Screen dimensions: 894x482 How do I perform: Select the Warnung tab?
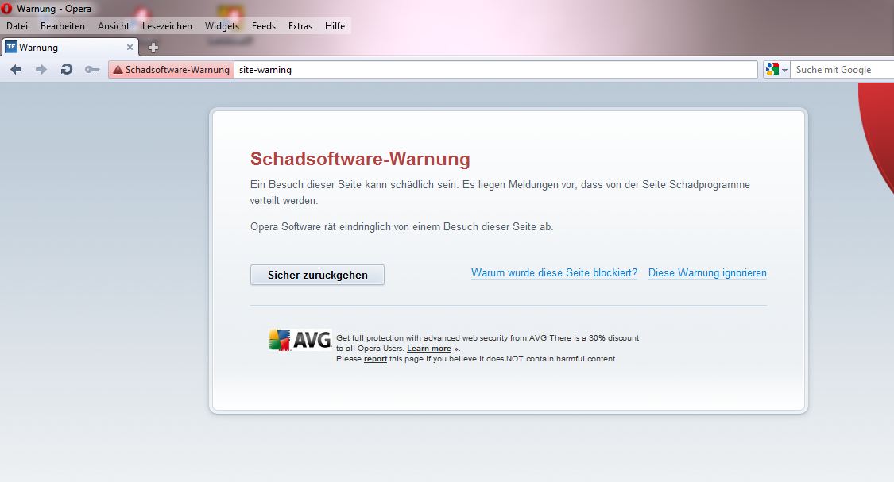coord(64,48)
